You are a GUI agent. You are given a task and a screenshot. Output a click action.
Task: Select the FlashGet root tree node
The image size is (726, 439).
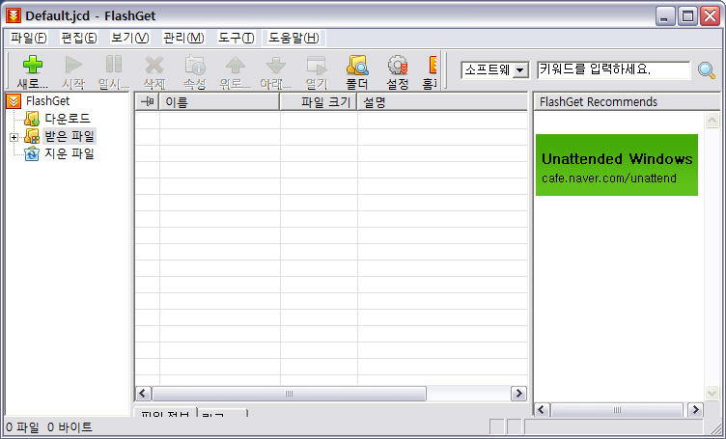point(47,101)
